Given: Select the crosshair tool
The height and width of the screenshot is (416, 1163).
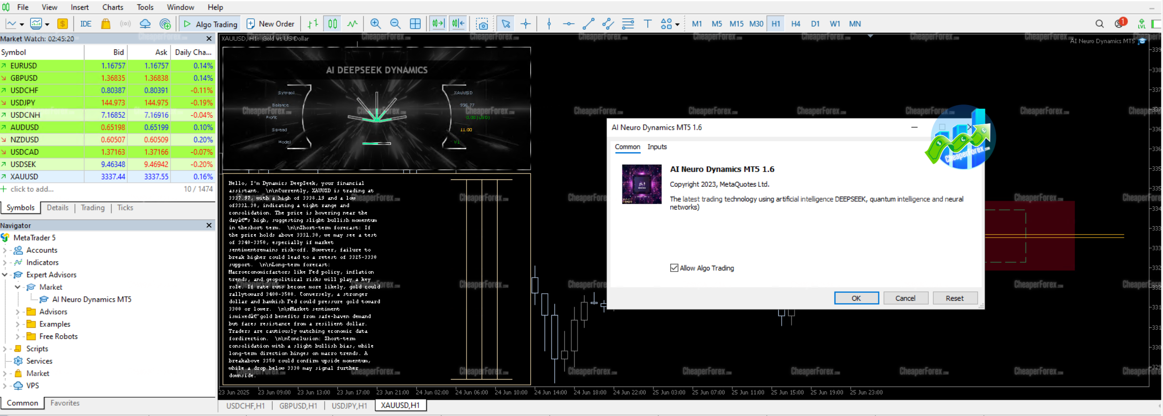Looking at the screenshot, I should [x=526, y=24].
